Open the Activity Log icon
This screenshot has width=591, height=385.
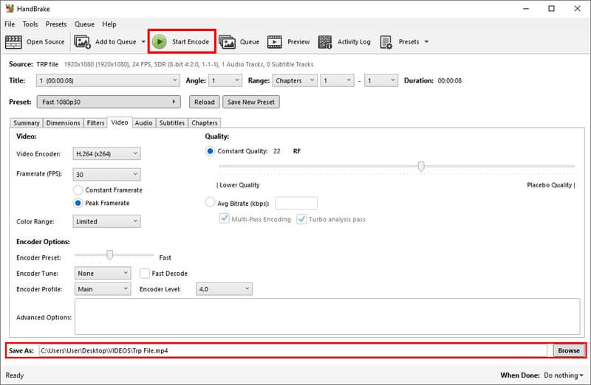click(325, 42)
